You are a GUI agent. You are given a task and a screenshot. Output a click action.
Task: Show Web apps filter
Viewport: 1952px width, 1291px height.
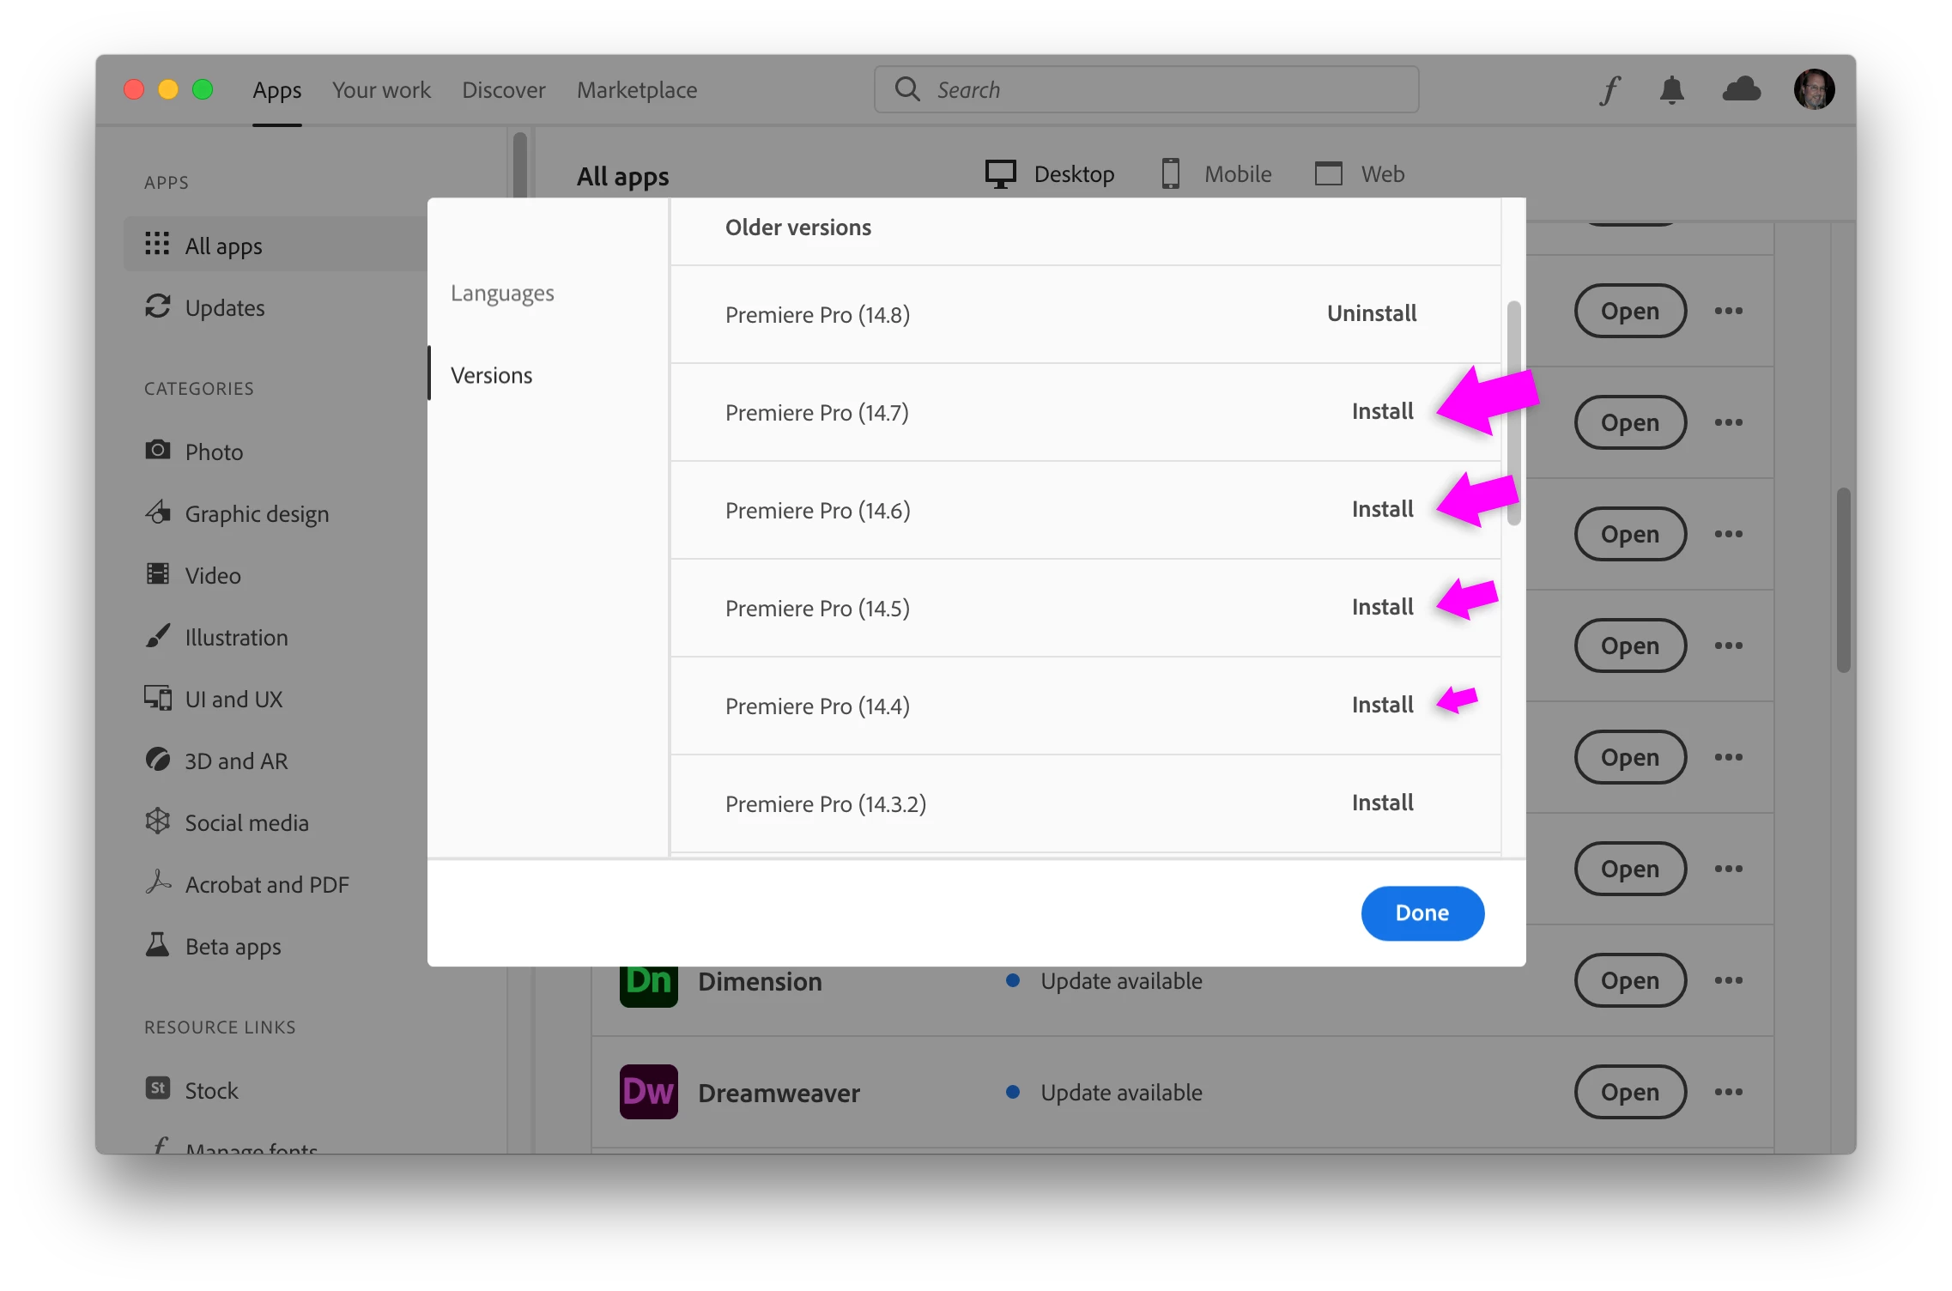pyautogui.click(x=1360, y=173)
